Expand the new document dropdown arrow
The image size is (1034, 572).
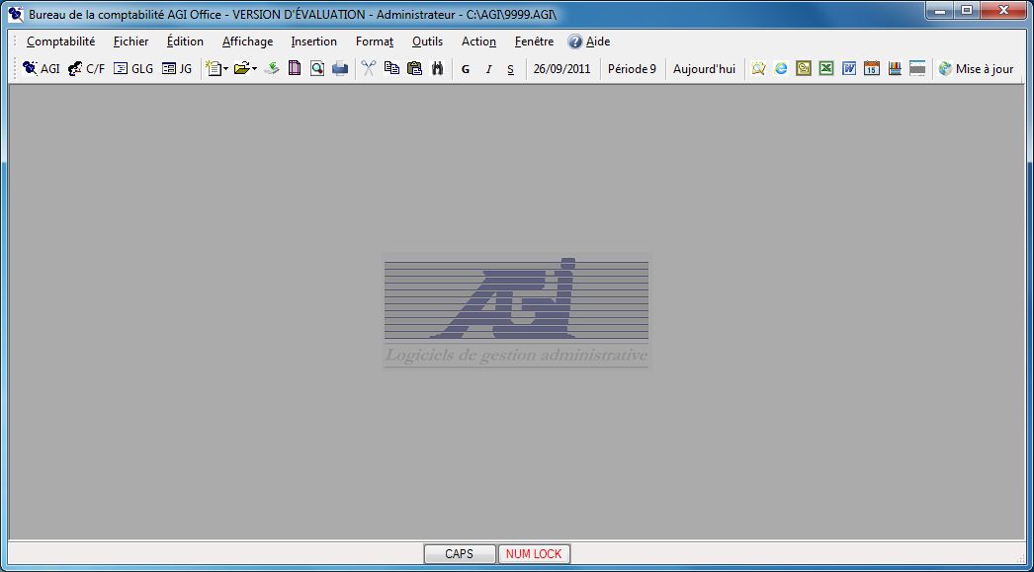[x=225, y=68]
